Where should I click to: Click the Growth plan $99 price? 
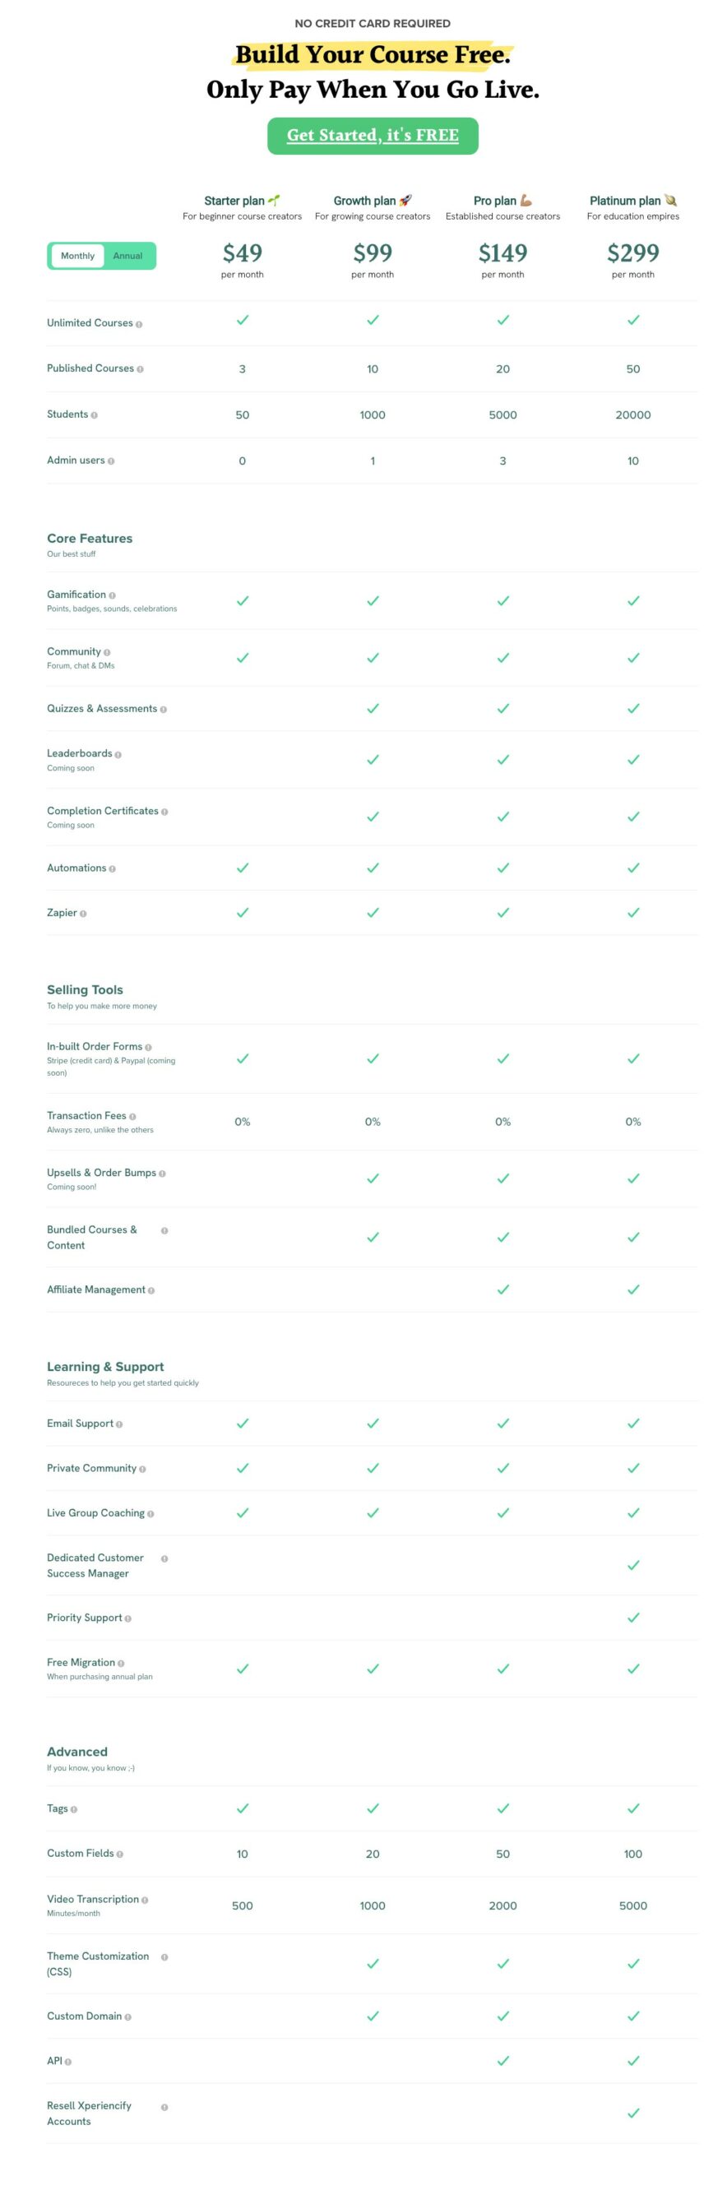pyautogui.click(x=373, y=252)
